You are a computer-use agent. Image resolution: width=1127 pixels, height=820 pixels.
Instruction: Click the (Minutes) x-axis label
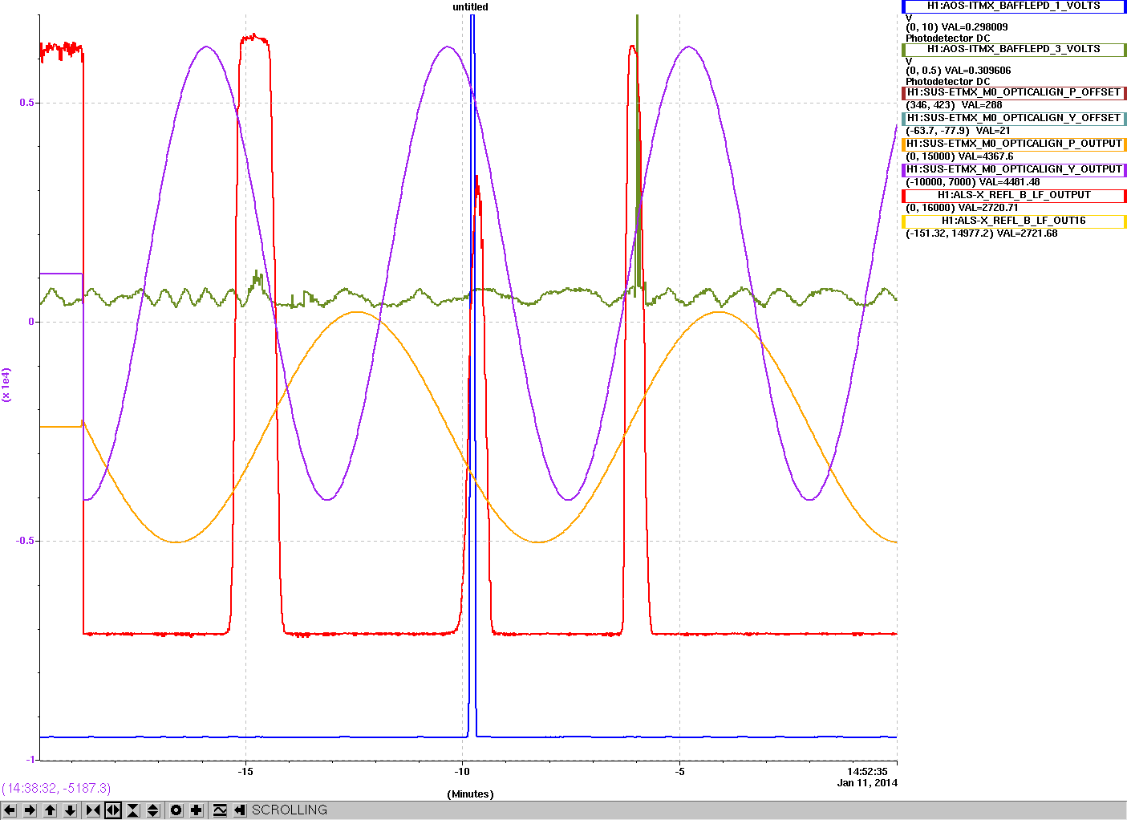470,794
